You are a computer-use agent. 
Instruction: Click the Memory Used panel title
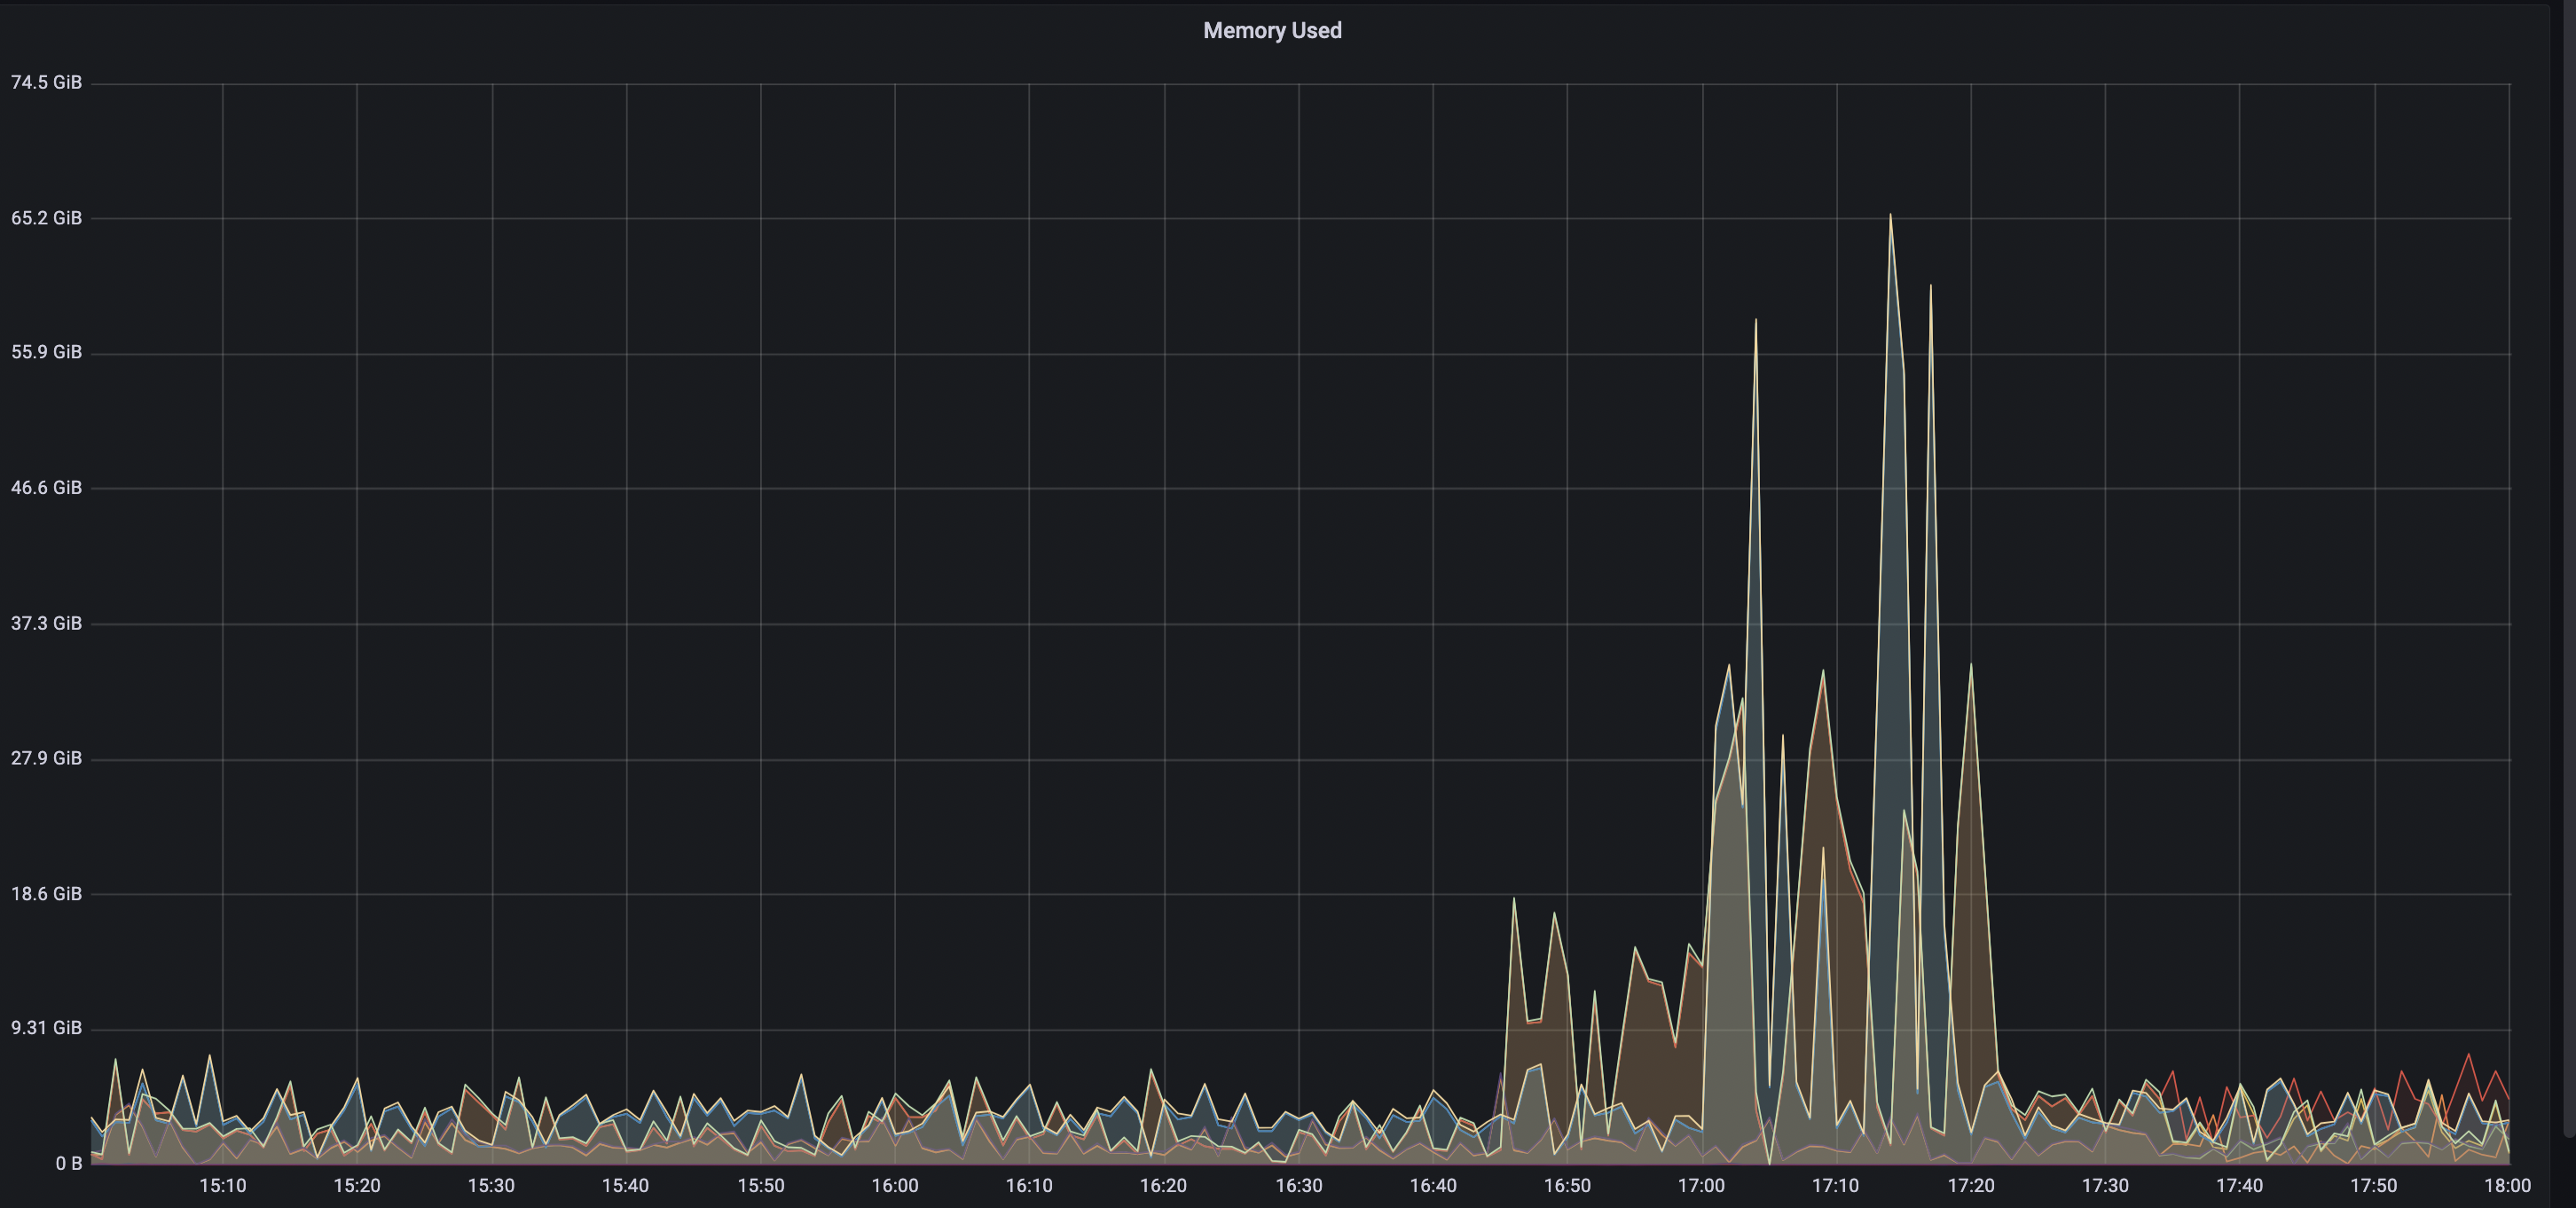(x=1272, y=30)
